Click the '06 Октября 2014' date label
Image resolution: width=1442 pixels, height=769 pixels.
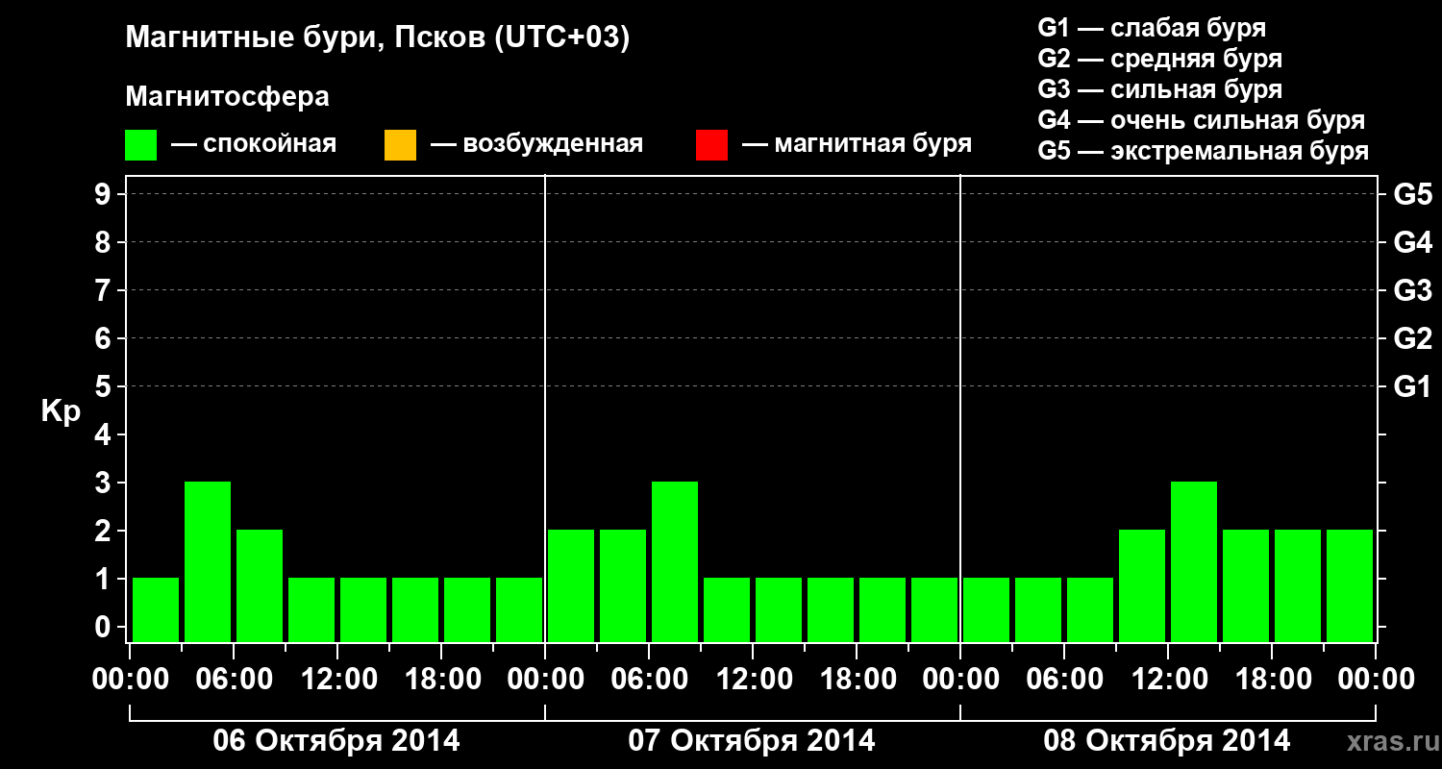click(x=336, y=740)
